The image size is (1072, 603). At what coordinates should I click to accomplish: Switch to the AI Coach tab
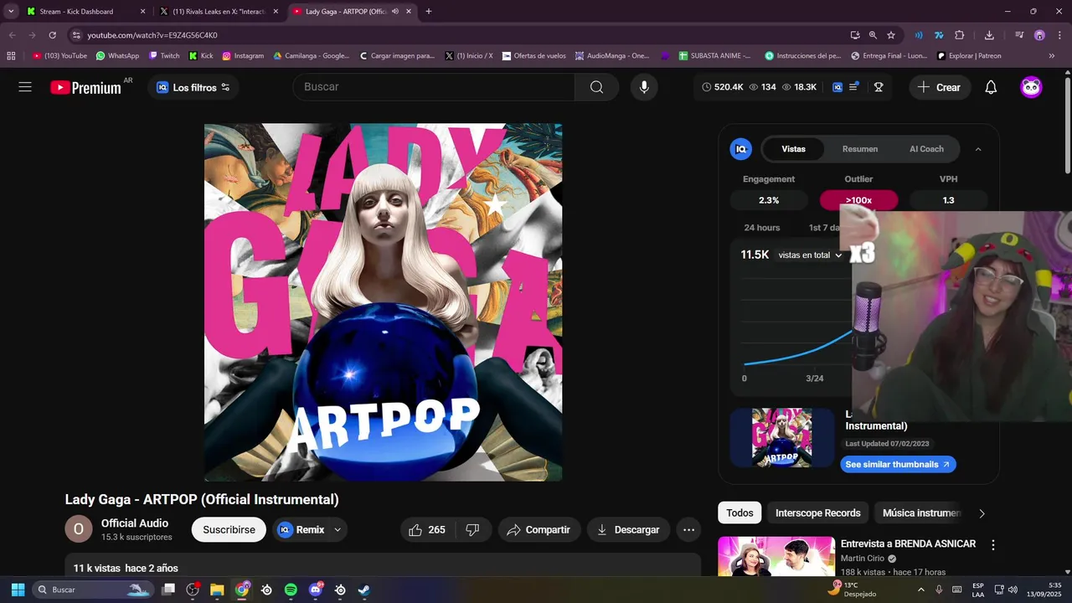(926, 149)
